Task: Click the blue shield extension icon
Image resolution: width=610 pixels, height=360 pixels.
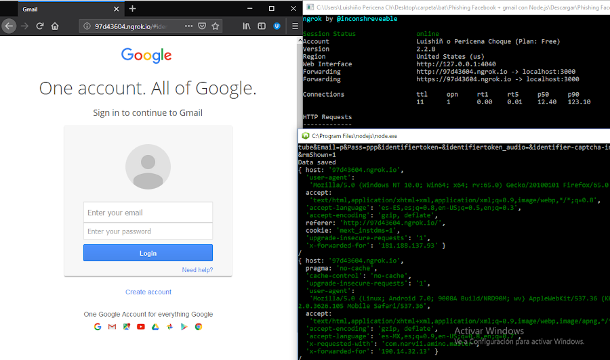Action: pos(277,26)
